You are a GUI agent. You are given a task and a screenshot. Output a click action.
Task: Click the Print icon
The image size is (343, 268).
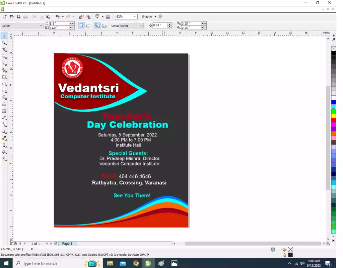pyautogui.click(x=25, y=17)
